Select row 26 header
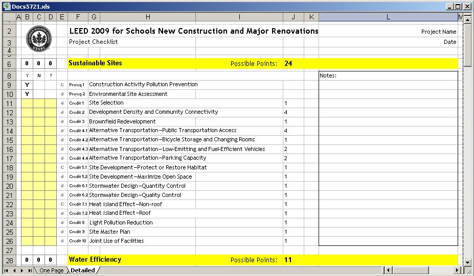This screenshot has width=474, height=276. [x=9, y=241]
